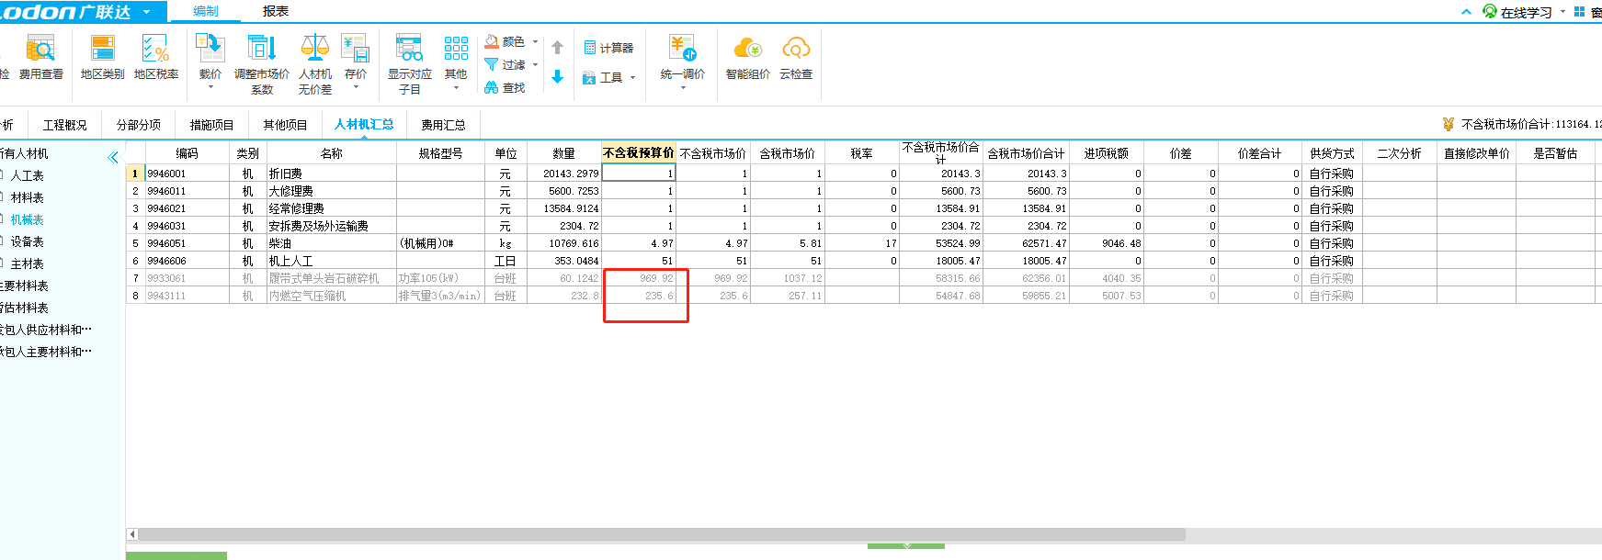Expand the 过滤 dropdown arrow

pos(535,64)
